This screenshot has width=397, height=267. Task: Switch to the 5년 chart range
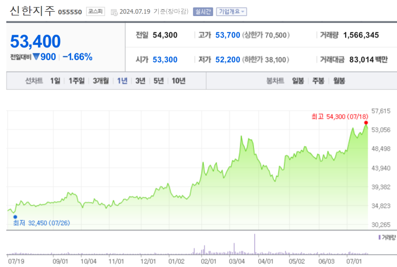point(159,81)
